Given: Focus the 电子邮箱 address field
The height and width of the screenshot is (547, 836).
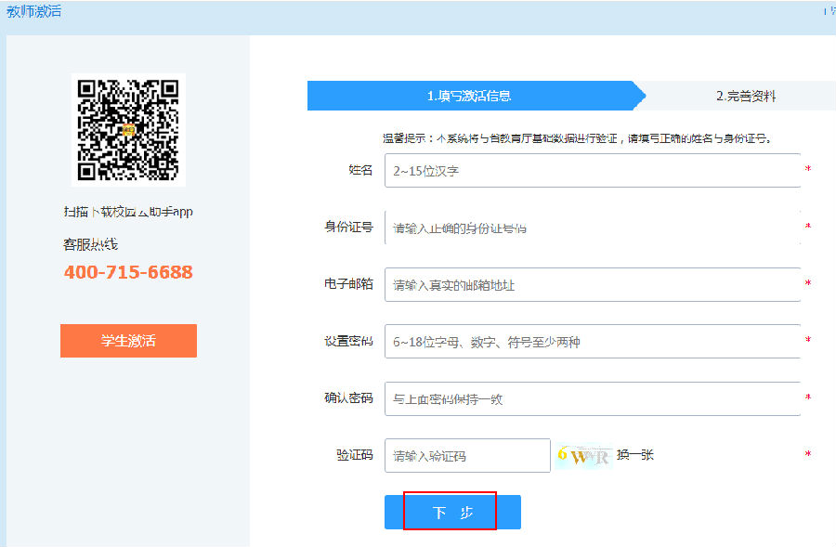Looking at the screenshot, I should point(592,285).
